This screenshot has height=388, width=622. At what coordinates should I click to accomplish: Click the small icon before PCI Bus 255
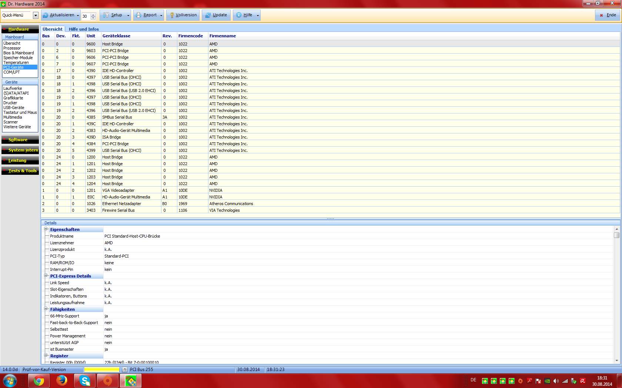(x=125, y=370)
